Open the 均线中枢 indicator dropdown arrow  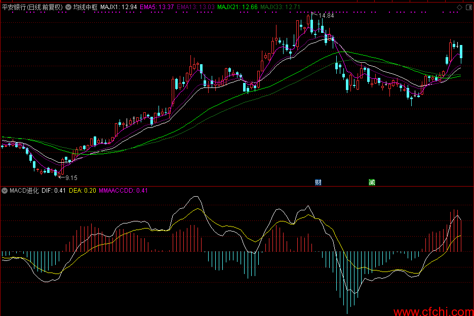coord(68,7)
